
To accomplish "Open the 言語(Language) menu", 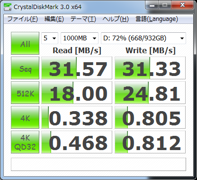I will 157,19.
